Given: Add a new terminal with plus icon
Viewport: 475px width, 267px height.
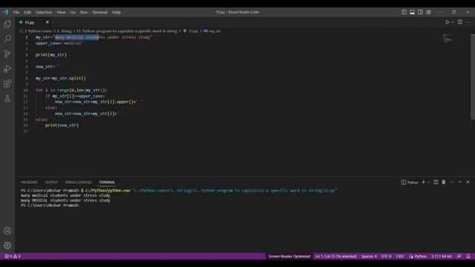Looking at the screenshot, I should (x=424, y=182).
